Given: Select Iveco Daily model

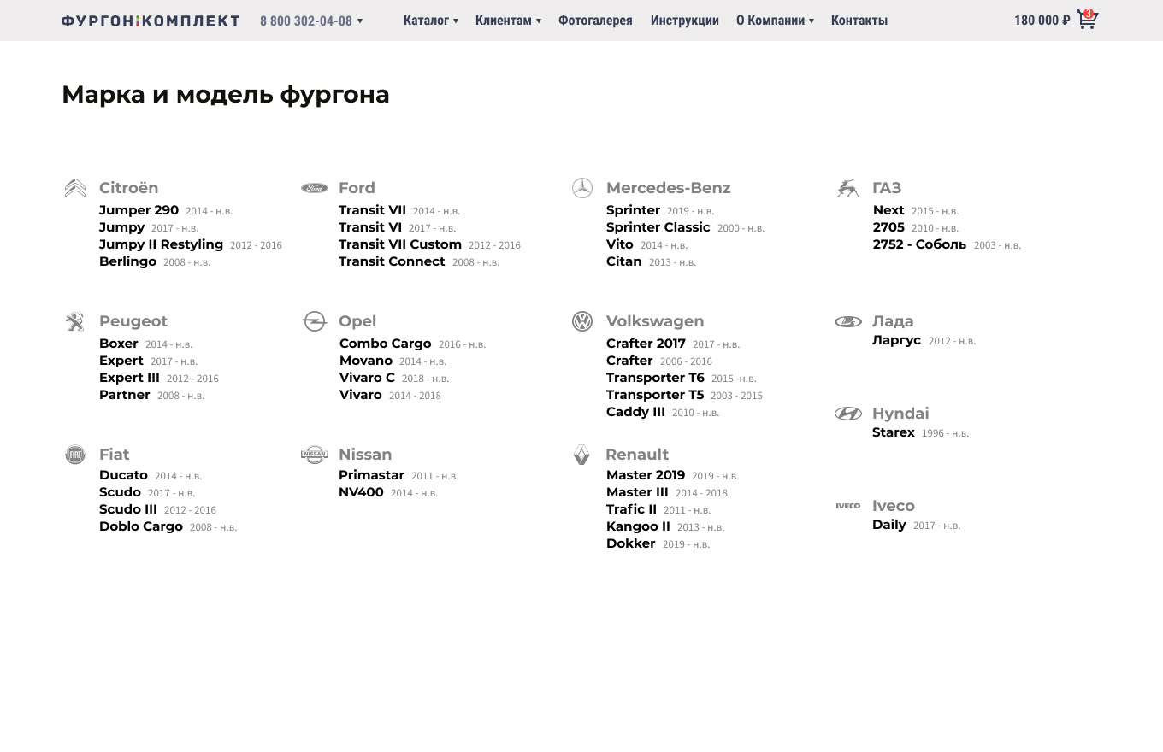Looking at the screenshot, I should [889, 525].
